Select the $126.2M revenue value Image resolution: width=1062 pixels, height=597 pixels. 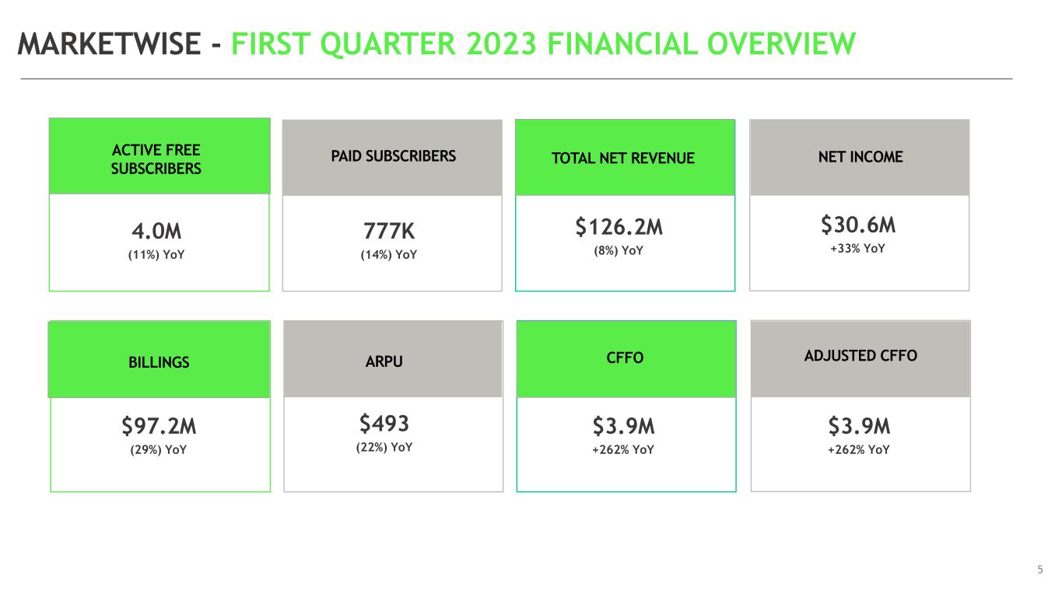(x=619, y=227)
